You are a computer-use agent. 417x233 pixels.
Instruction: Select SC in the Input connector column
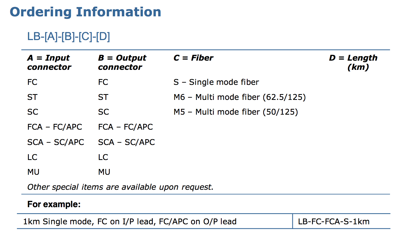pyautogui.click(x=33, y=112)
